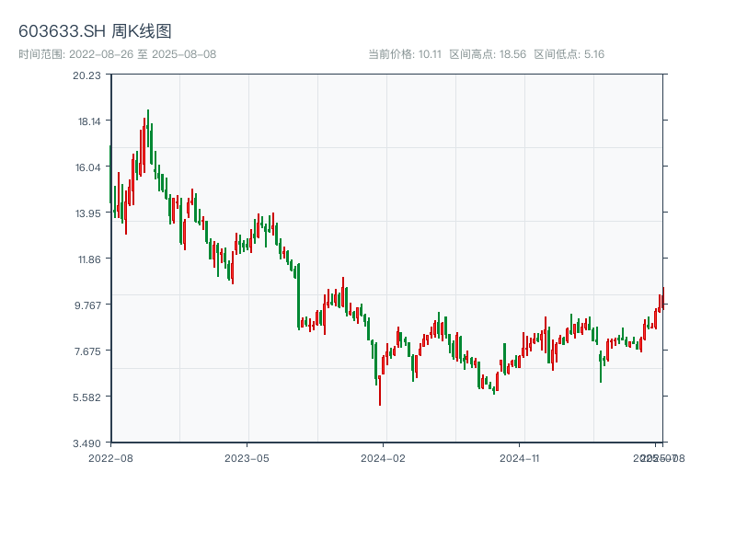Click the 区间低点 5.16 label
The image size is (736, 552).
[x=569, y=54]
